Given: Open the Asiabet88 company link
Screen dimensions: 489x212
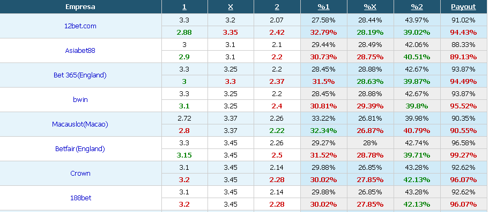Looking at the screenshot, I should [x=80, y=51].
